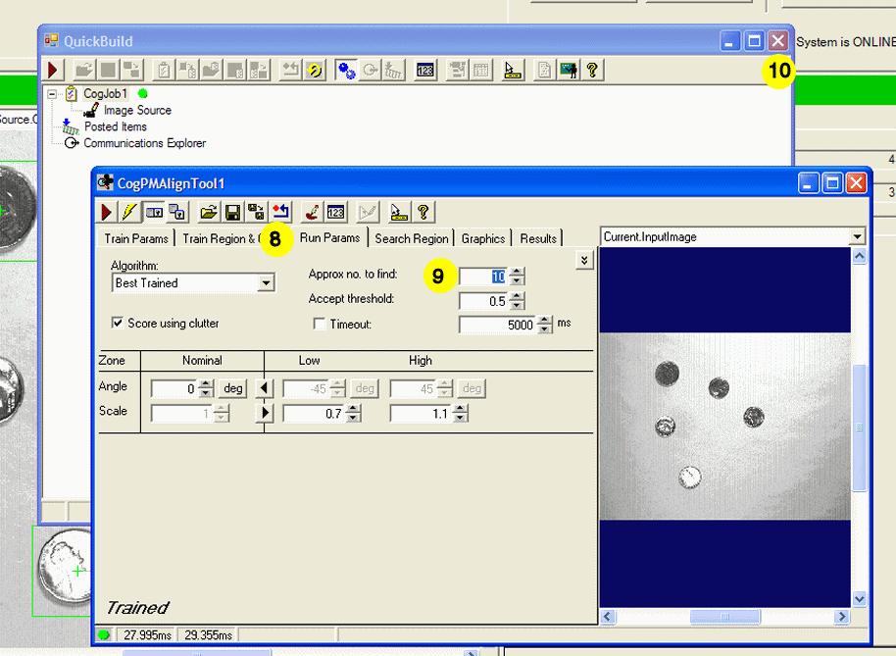Click the red Run arrow in the QuickBuild toolbar
Viewport: 896px width, 656px height.
54,70
